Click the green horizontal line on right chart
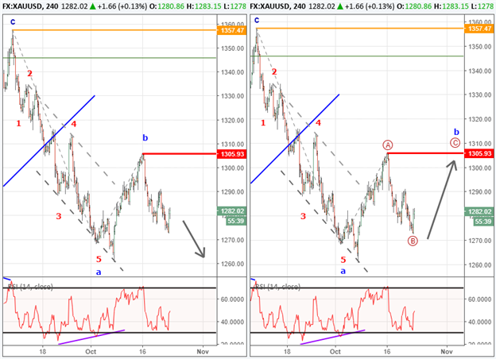This screenshot has width=496, height=359. (357, 56)
